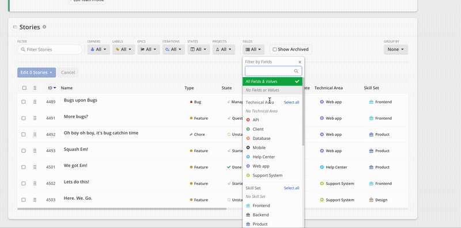Open the story Bugs upon Bugs
Screen dimensions: 461x228
[80, 100]
